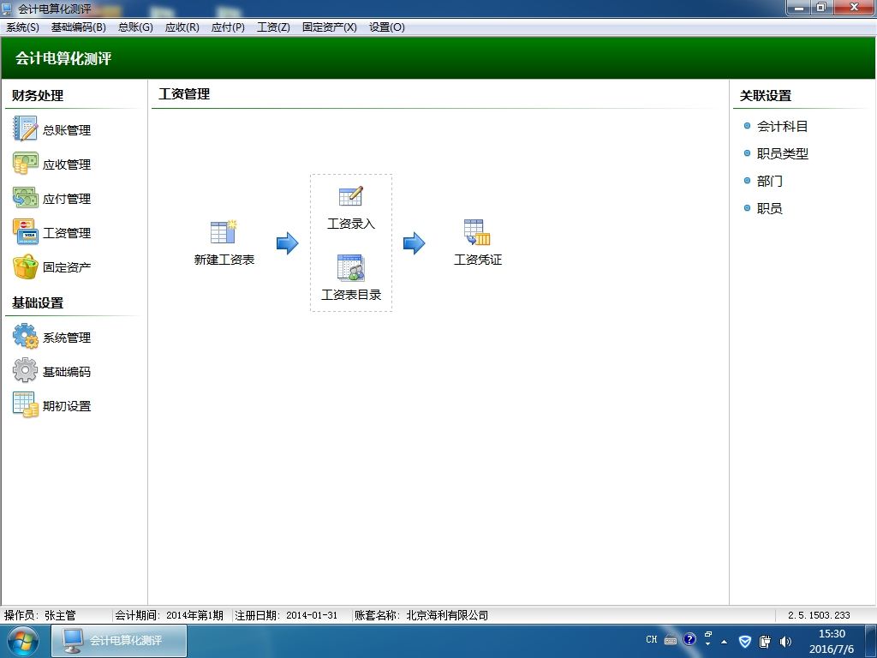The height and width of the screenshot is (658, 877).
Task: Open 工资表目录 icon
Action: pyautogui.click(x=350, y=267)
